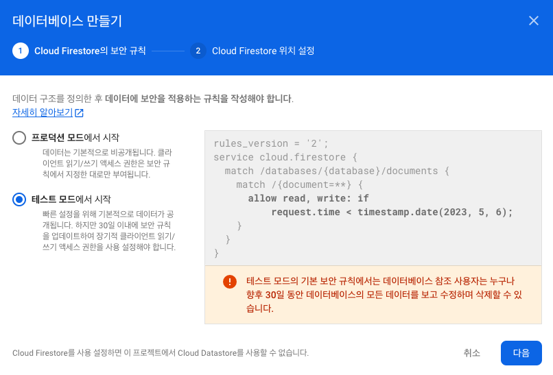Click the red warning exclamation icon

click(230, 282)
